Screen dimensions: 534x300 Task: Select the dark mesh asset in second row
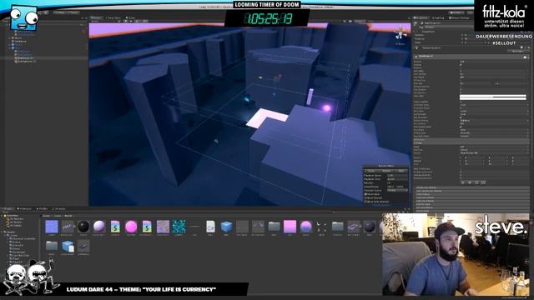[83, 246]
